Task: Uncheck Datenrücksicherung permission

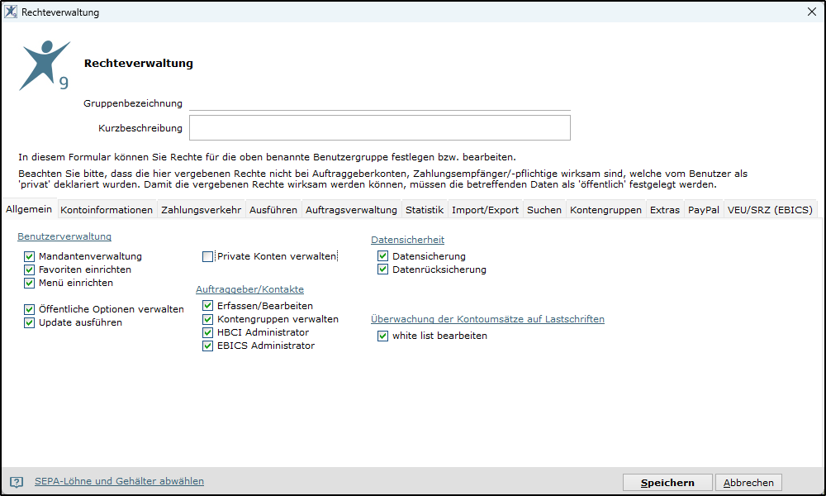Action: (x=383, y=269)
